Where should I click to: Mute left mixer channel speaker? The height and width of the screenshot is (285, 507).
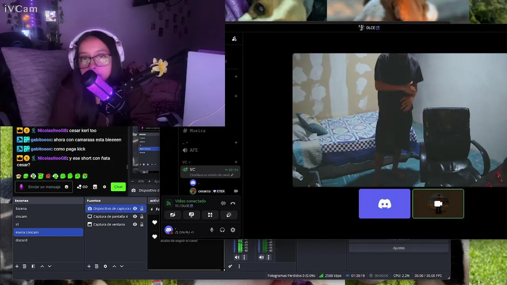(x=237, y=257)
